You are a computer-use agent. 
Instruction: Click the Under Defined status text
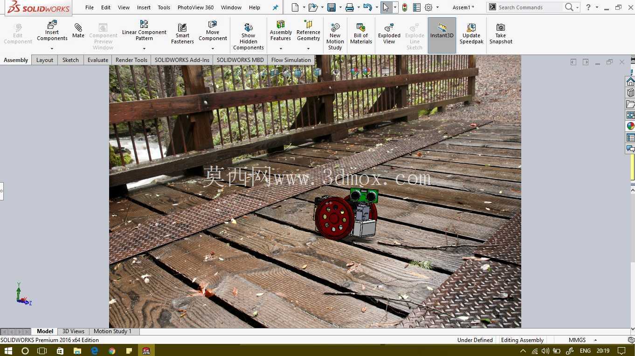(475, 340)
